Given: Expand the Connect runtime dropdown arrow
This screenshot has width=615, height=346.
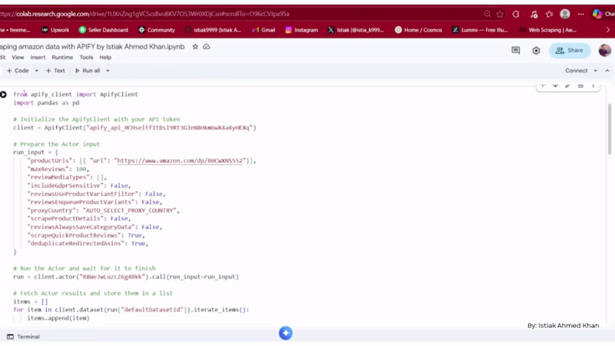Looking at the screenshot, I should coord(595,71).
